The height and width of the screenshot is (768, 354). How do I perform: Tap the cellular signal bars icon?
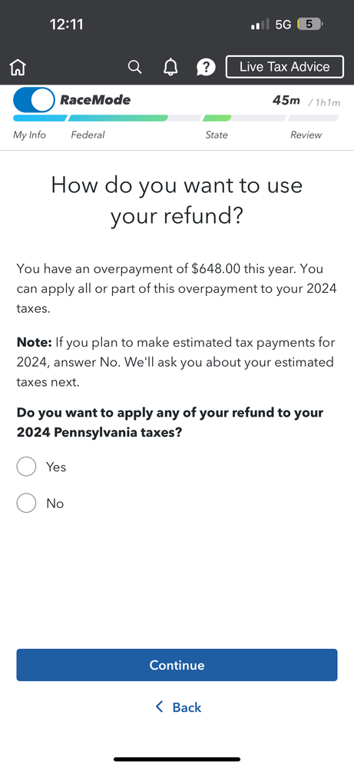pyautogui.click(x=260, y=24)
